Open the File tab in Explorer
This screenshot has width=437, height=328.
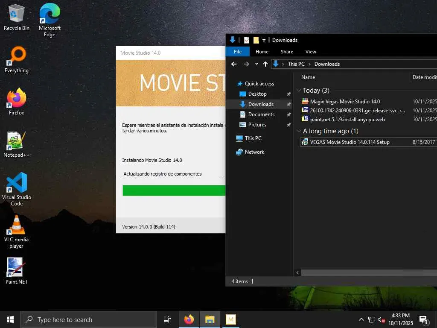[x=237, y=52]
